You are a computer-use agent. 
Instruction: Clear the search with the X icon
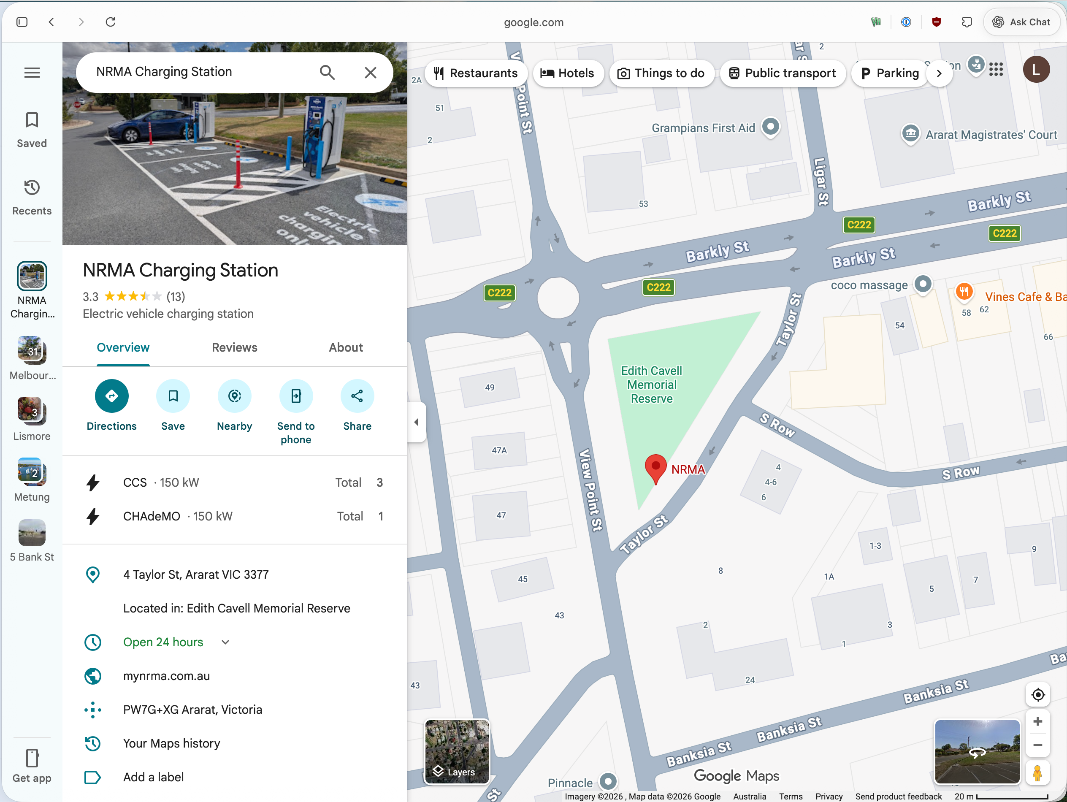(x=371, y=72)
